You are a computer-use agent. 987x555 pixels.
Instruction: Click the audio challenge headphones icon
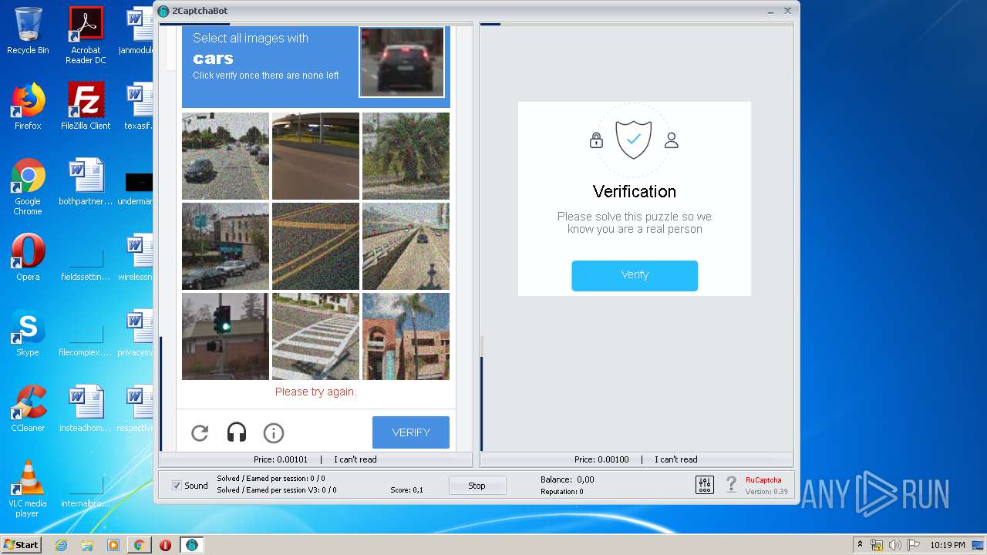coord(237,433)
